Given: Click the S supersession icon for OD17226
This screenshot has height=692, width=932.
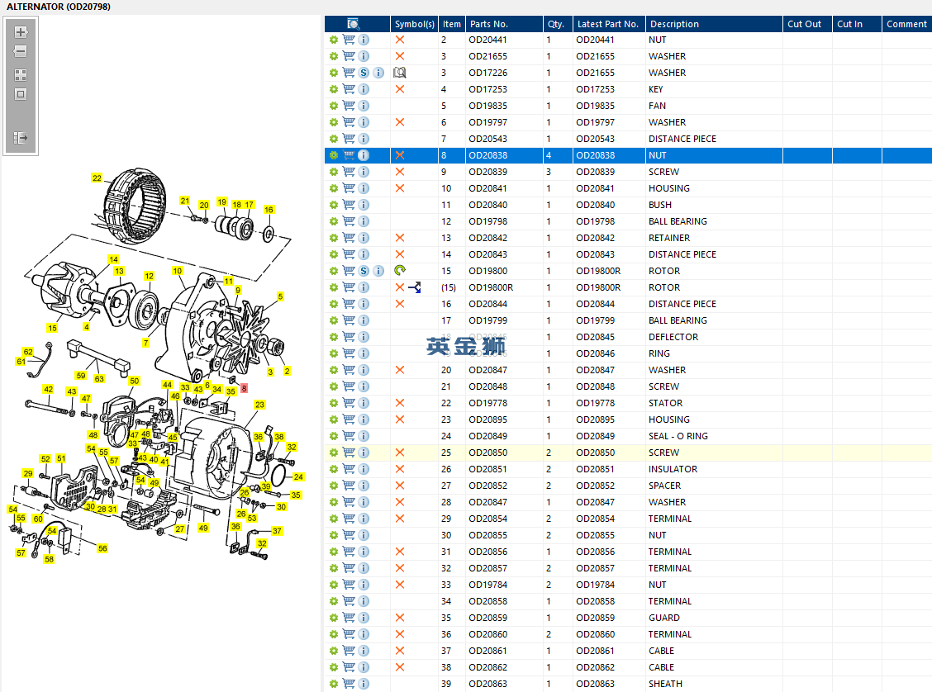Looking at the screenshot, I should [364, 73].
